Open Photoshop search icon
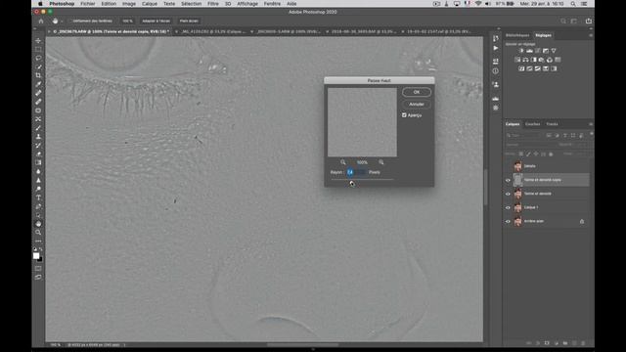This screenshot has width=626, height=352. coord(563,21)
